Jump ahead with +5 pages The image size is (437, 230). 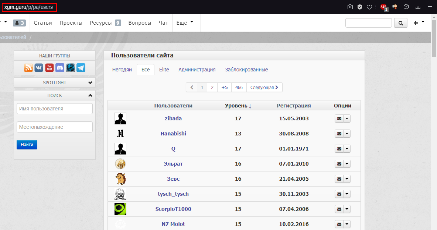coord(225,87)
